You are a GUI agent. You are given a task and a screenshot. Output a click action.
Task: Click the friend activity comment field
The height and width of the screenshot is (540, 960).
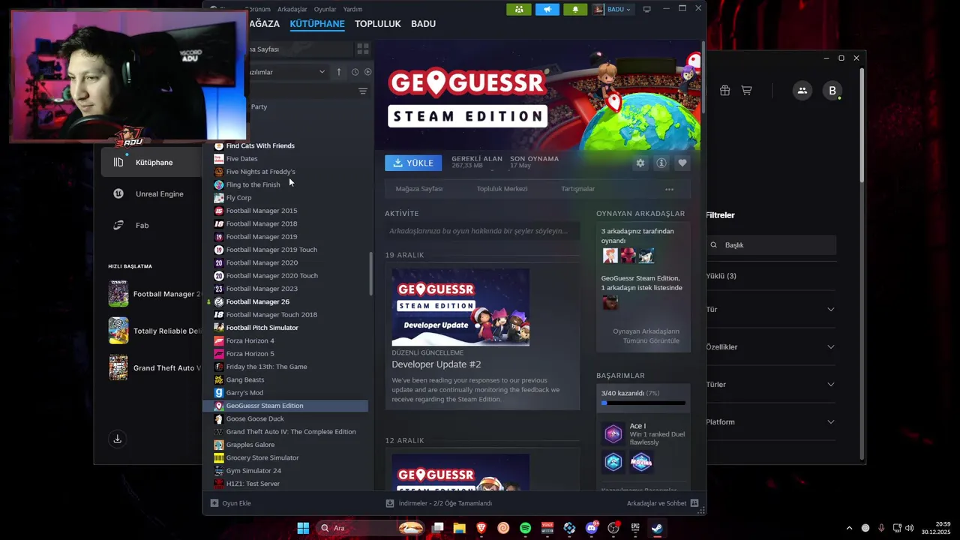(x=482, y=231)
